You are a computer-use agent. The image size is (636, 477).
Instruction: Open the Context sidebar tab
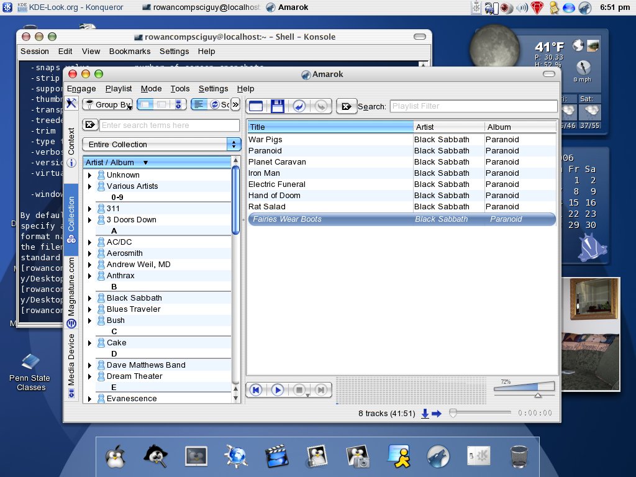[71, 147]
